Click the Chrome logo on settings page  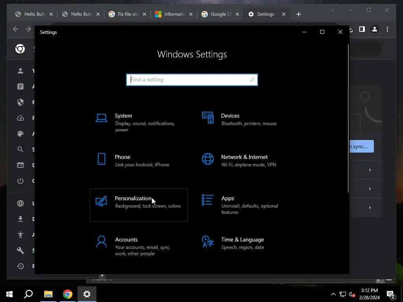point(20,49)
